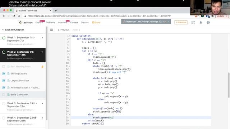Expand Week 4: September 22nd section
Screen dimensions: 230x129
pos(42,118)
